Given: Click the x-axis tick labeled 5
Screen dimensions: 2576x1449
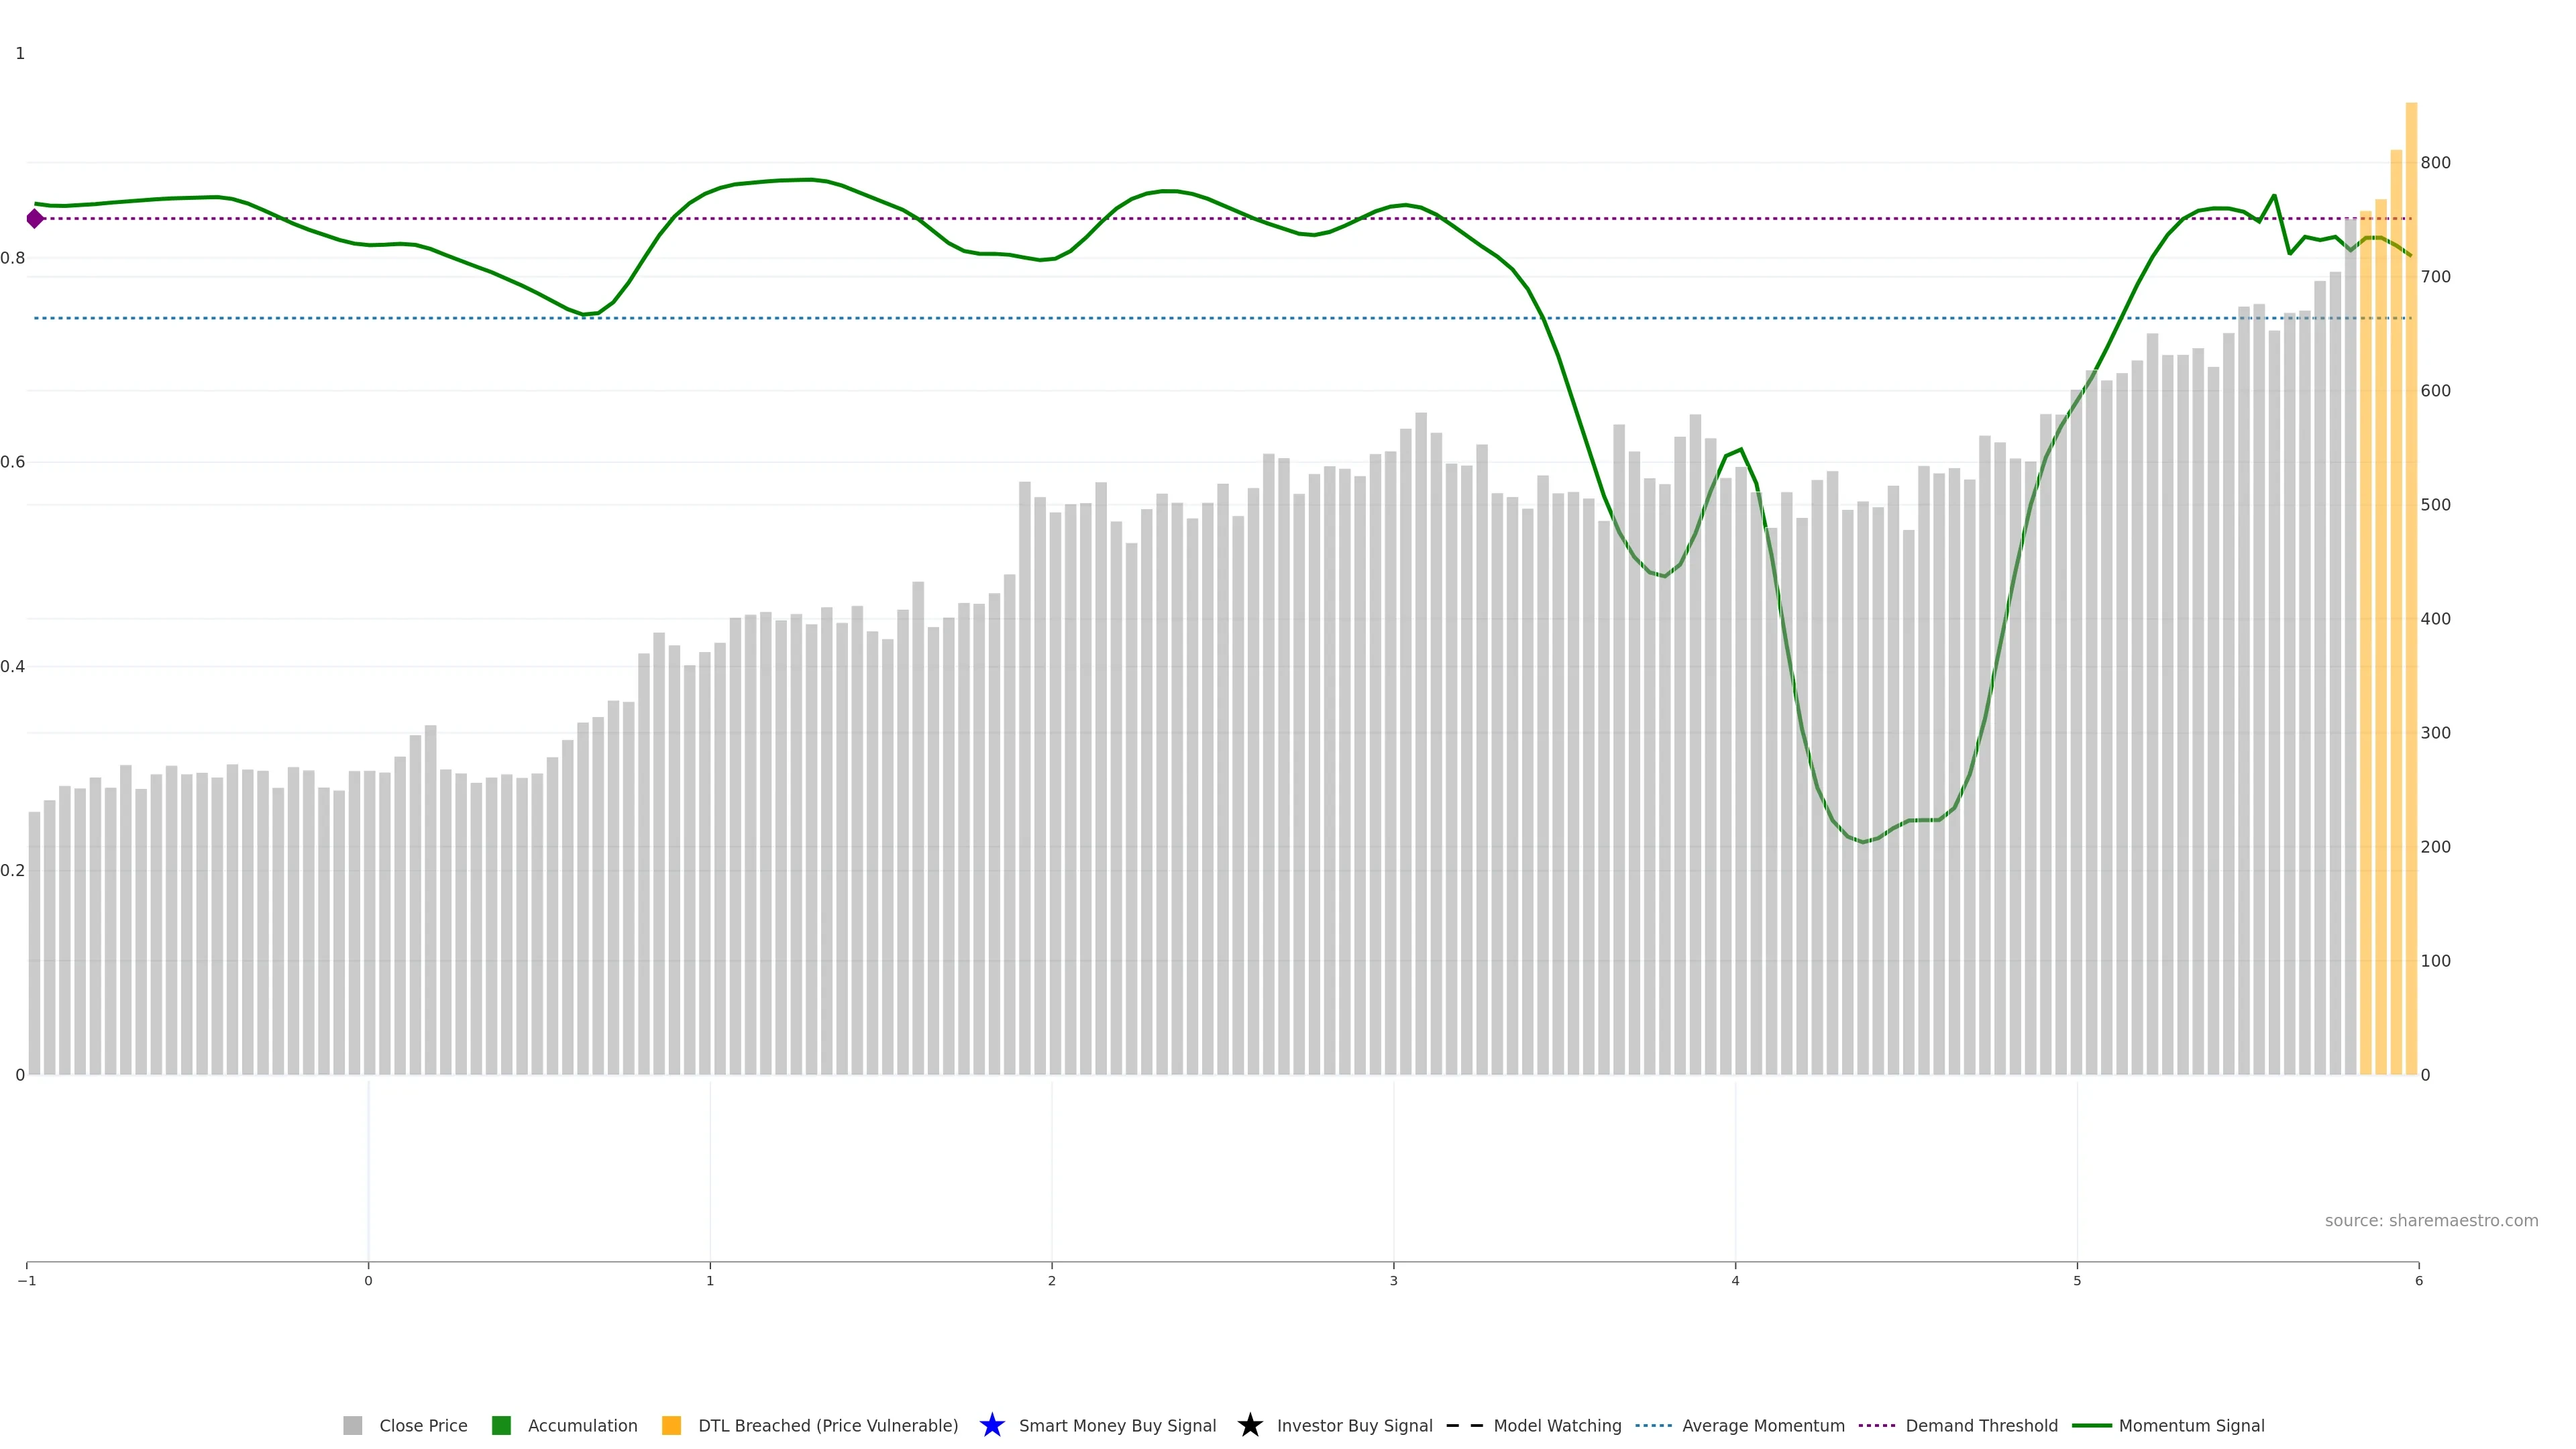Looking at the screenshot, I should click(2077, 1281).
